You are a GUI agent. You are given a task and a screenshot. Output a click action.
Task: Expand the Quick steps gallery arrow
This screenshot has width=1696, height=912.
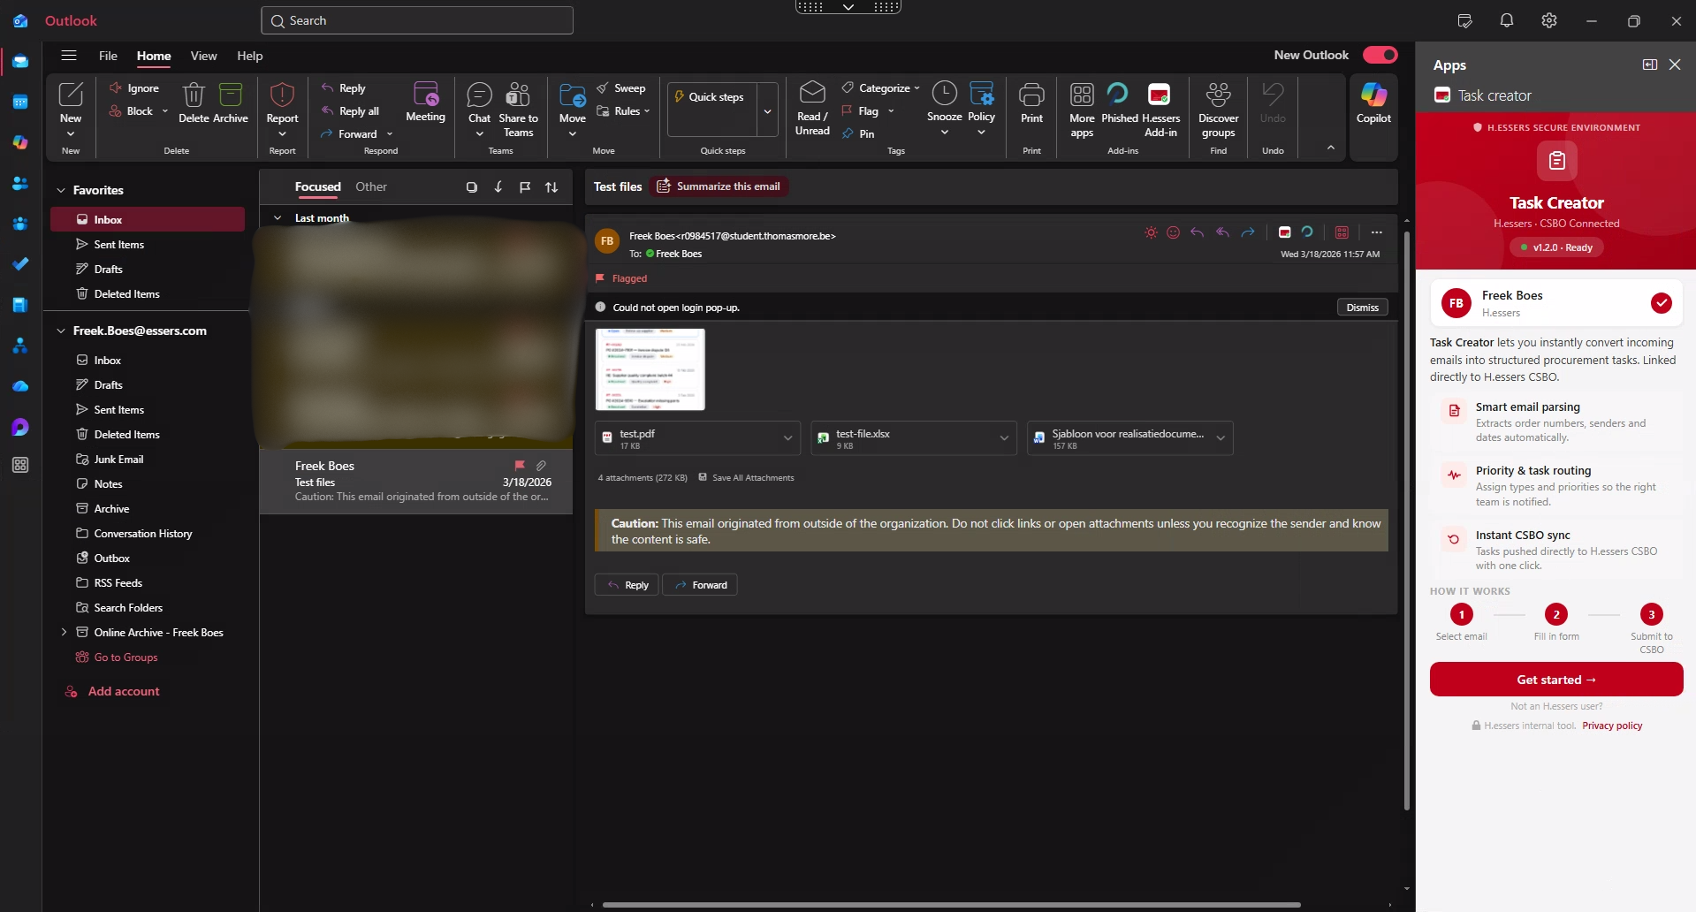(767, 110)
